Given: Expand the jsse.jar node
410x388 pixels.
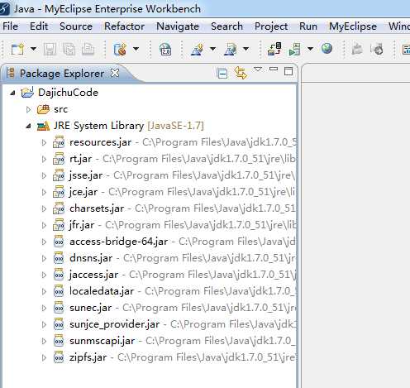Looking at the screenshot, I should pos(44,175).
